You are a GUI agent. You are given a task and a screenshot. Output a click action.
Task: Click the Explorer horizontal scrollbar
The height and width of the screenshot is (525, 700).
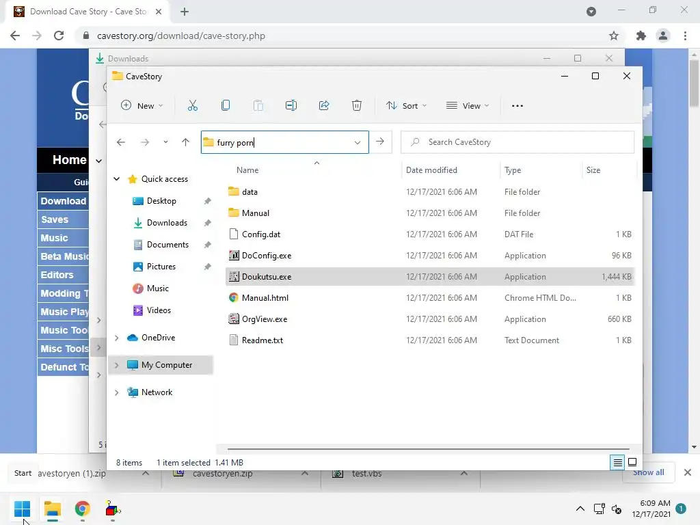click(428, 448)
